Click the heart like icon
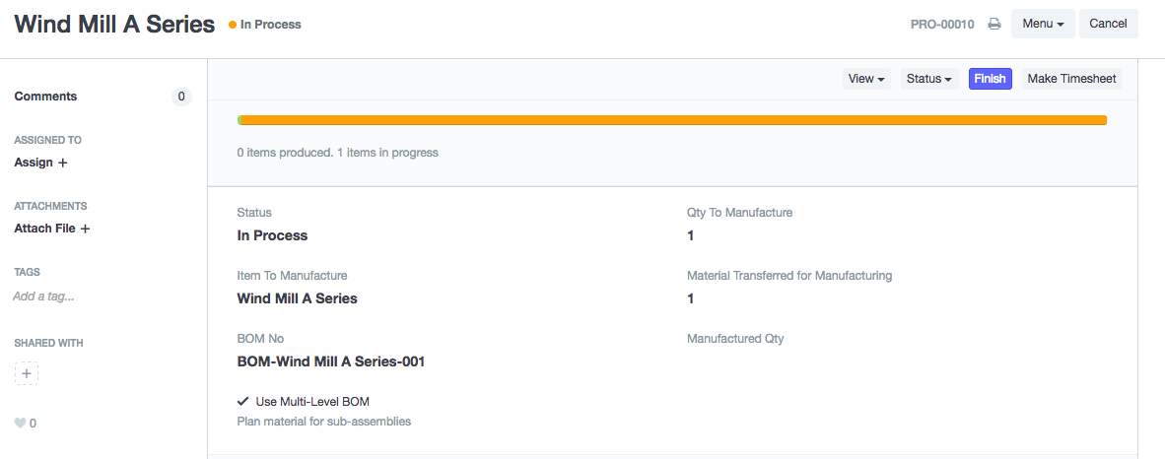Image resolution: width=1165 pixels, height=459 pixels. click(x=20, y=424)
